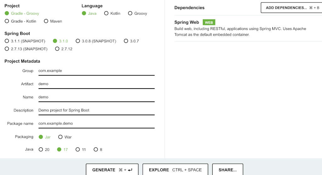Edit the Description field
Image resolution: width=322 pixels, height=175 pixels.
[x=97, y=111]
